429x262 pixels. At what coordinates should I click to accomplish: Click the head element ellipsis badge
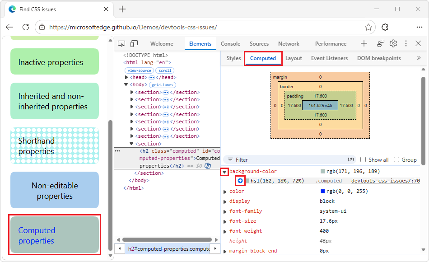152,78
